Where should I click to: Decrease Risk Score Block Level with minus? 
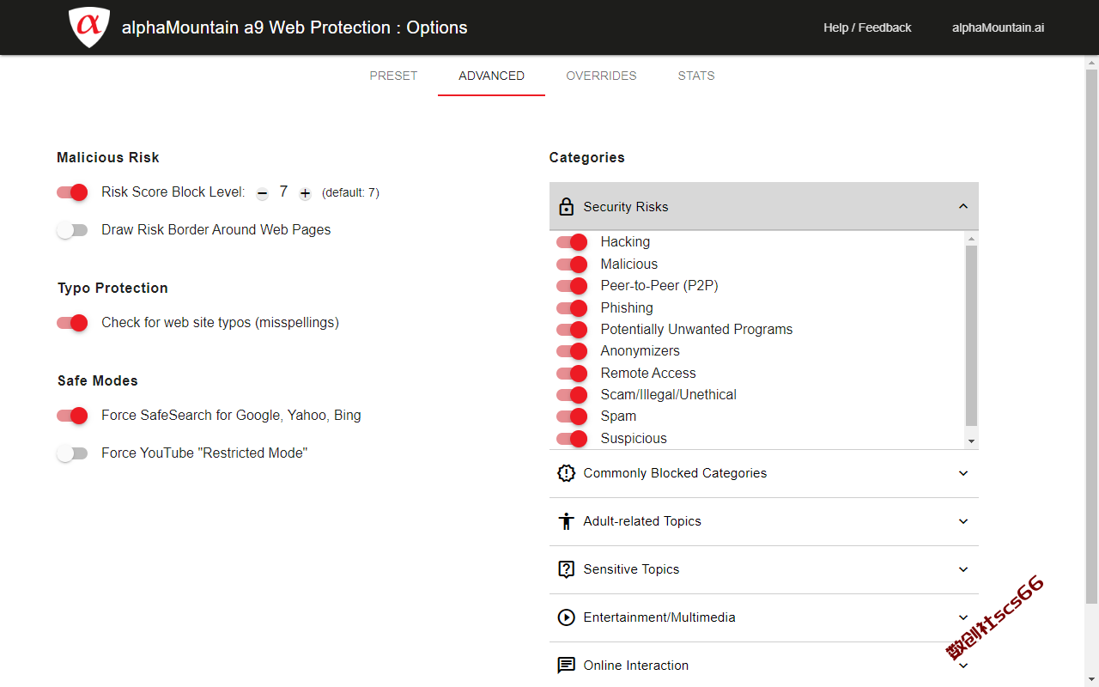pos(262,193)
